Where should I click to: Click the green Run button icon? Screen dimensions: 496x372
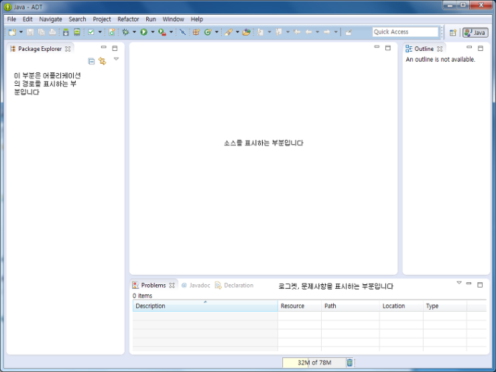click(144, 32)
